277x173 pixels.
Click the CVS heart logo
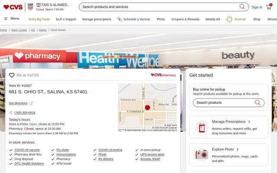click(x=13, y=7)
